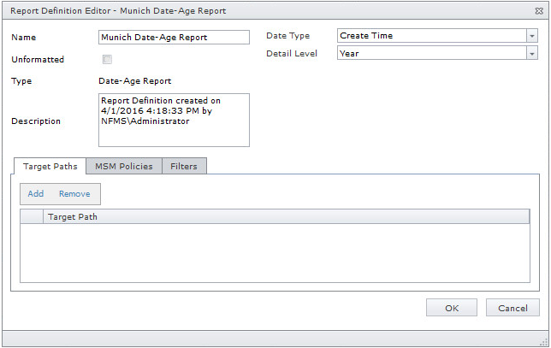This screenshot has width=551, height=348.
Task: Confirm changes with the OK button
Action: click(452, 308)
